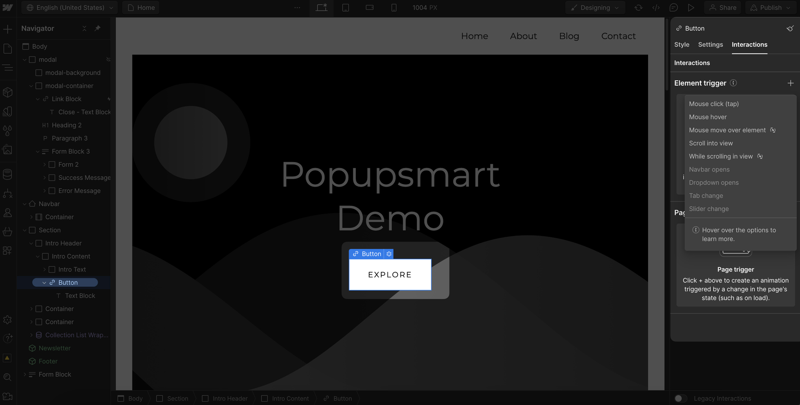
Task: Add a new element trigger with plus
Action: [791, 83]
